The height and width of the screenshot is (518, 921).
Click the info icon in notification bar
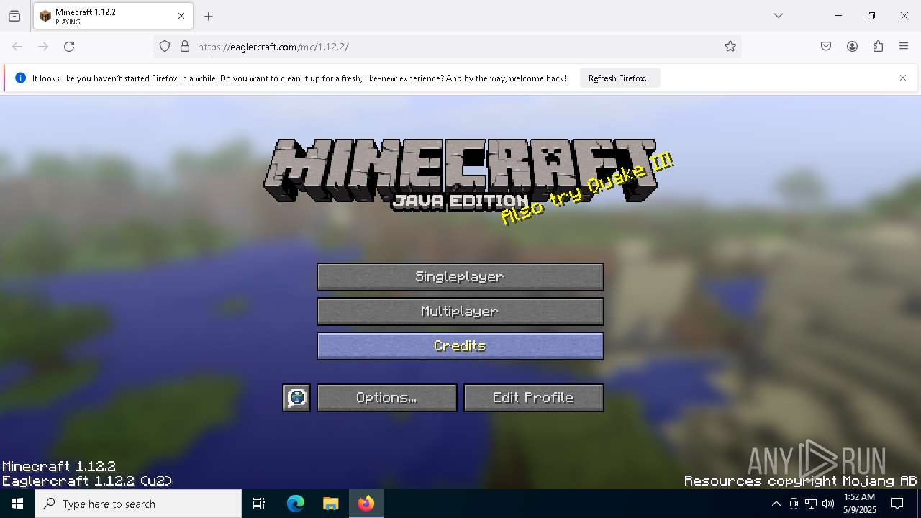[20, 78]
